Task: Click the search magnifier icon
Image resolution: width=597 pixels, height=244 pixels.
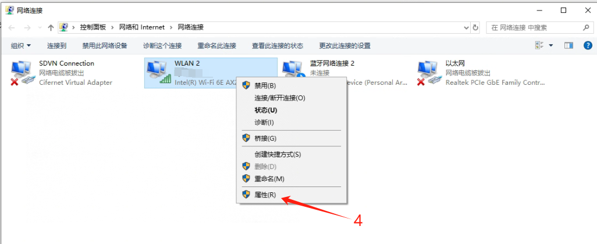Action: 586,28
